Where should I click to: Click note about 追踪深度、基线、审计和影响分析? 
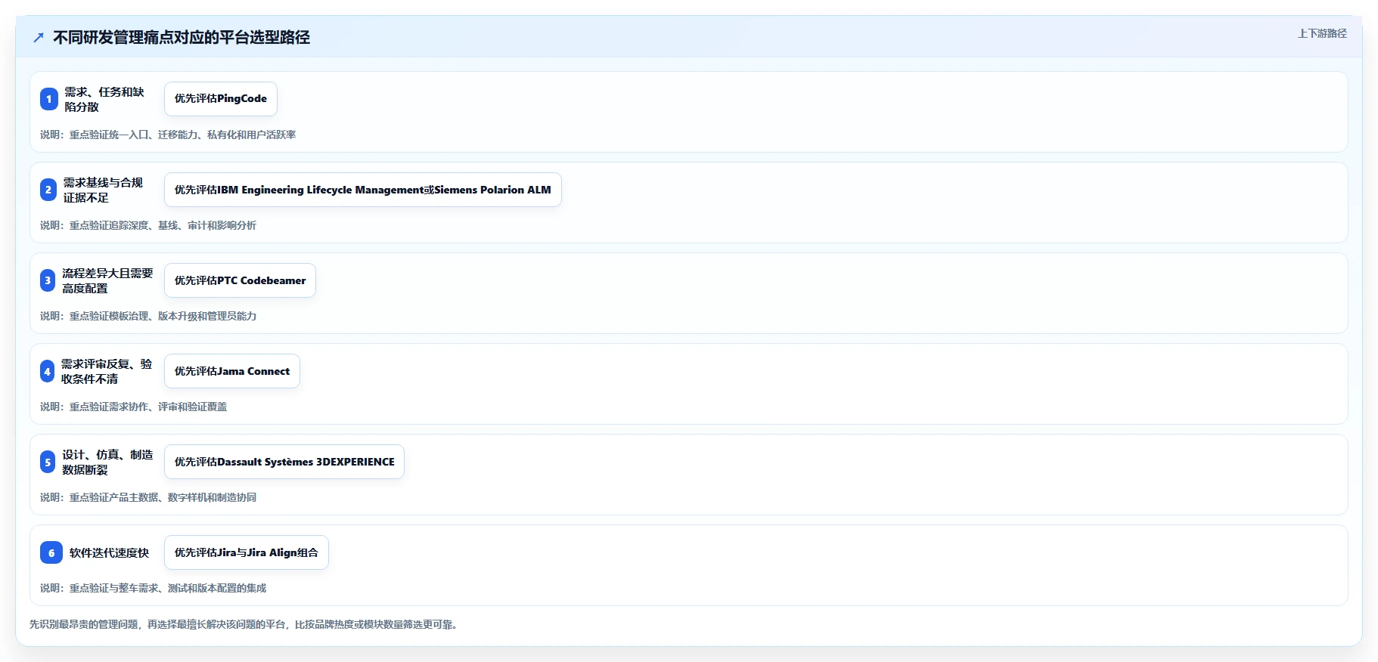coord(148,225)
